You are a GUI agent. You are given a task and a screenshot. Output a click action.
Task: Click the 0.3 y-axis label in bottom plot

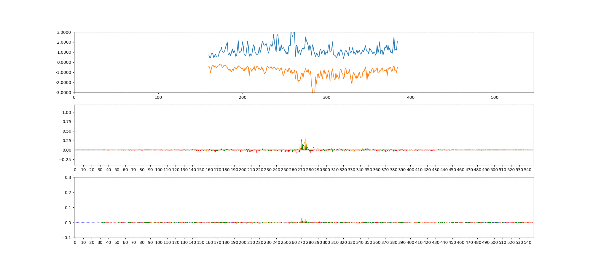click(x=68, y=177)
